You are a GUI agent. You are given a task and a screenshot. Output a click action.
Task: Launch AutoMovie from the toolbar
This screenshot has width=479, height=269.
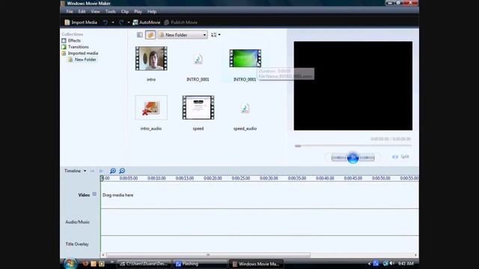click(147, 22)
